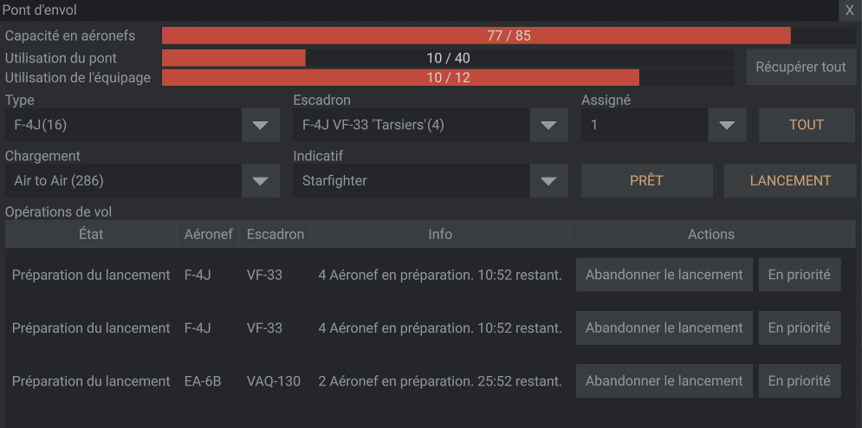Prioritize the first F-4J launch
The width and height of the screenshot is (862, 428).
[x=799, y=275]
